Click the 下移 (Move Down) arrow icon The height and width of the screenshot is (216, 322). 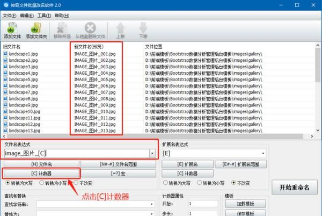143,27
